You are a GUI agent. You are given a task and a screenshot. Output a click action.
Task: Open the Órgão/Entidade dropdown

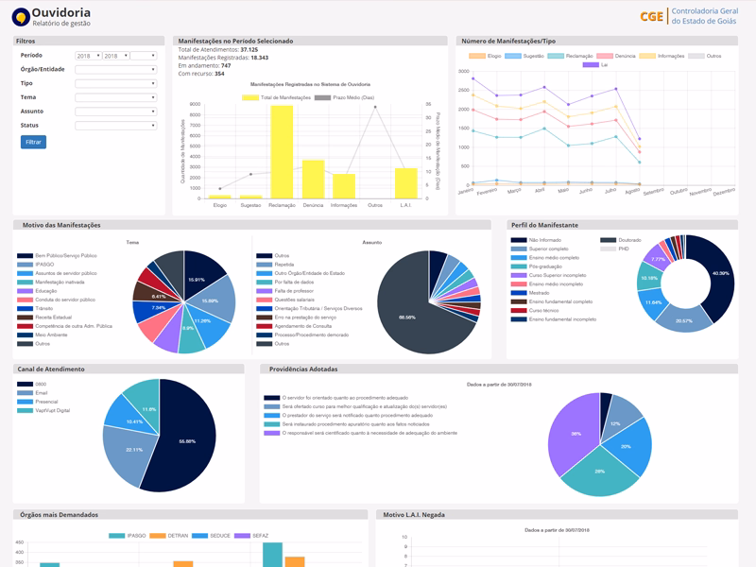pos(115,69)
